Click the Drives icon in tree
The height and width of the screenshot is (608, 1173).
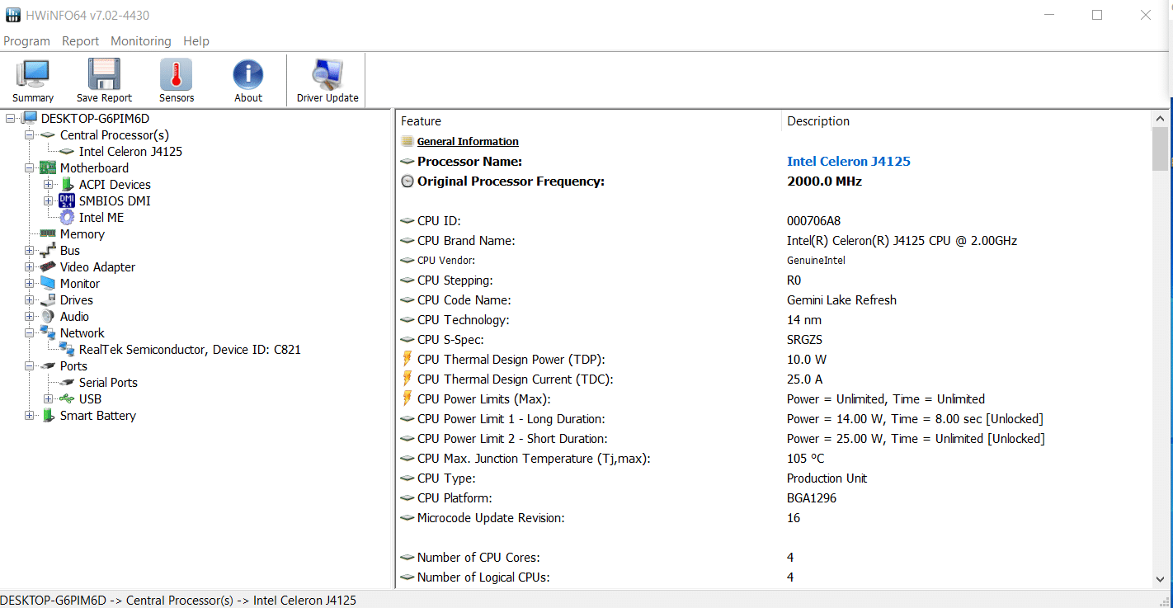49,299
